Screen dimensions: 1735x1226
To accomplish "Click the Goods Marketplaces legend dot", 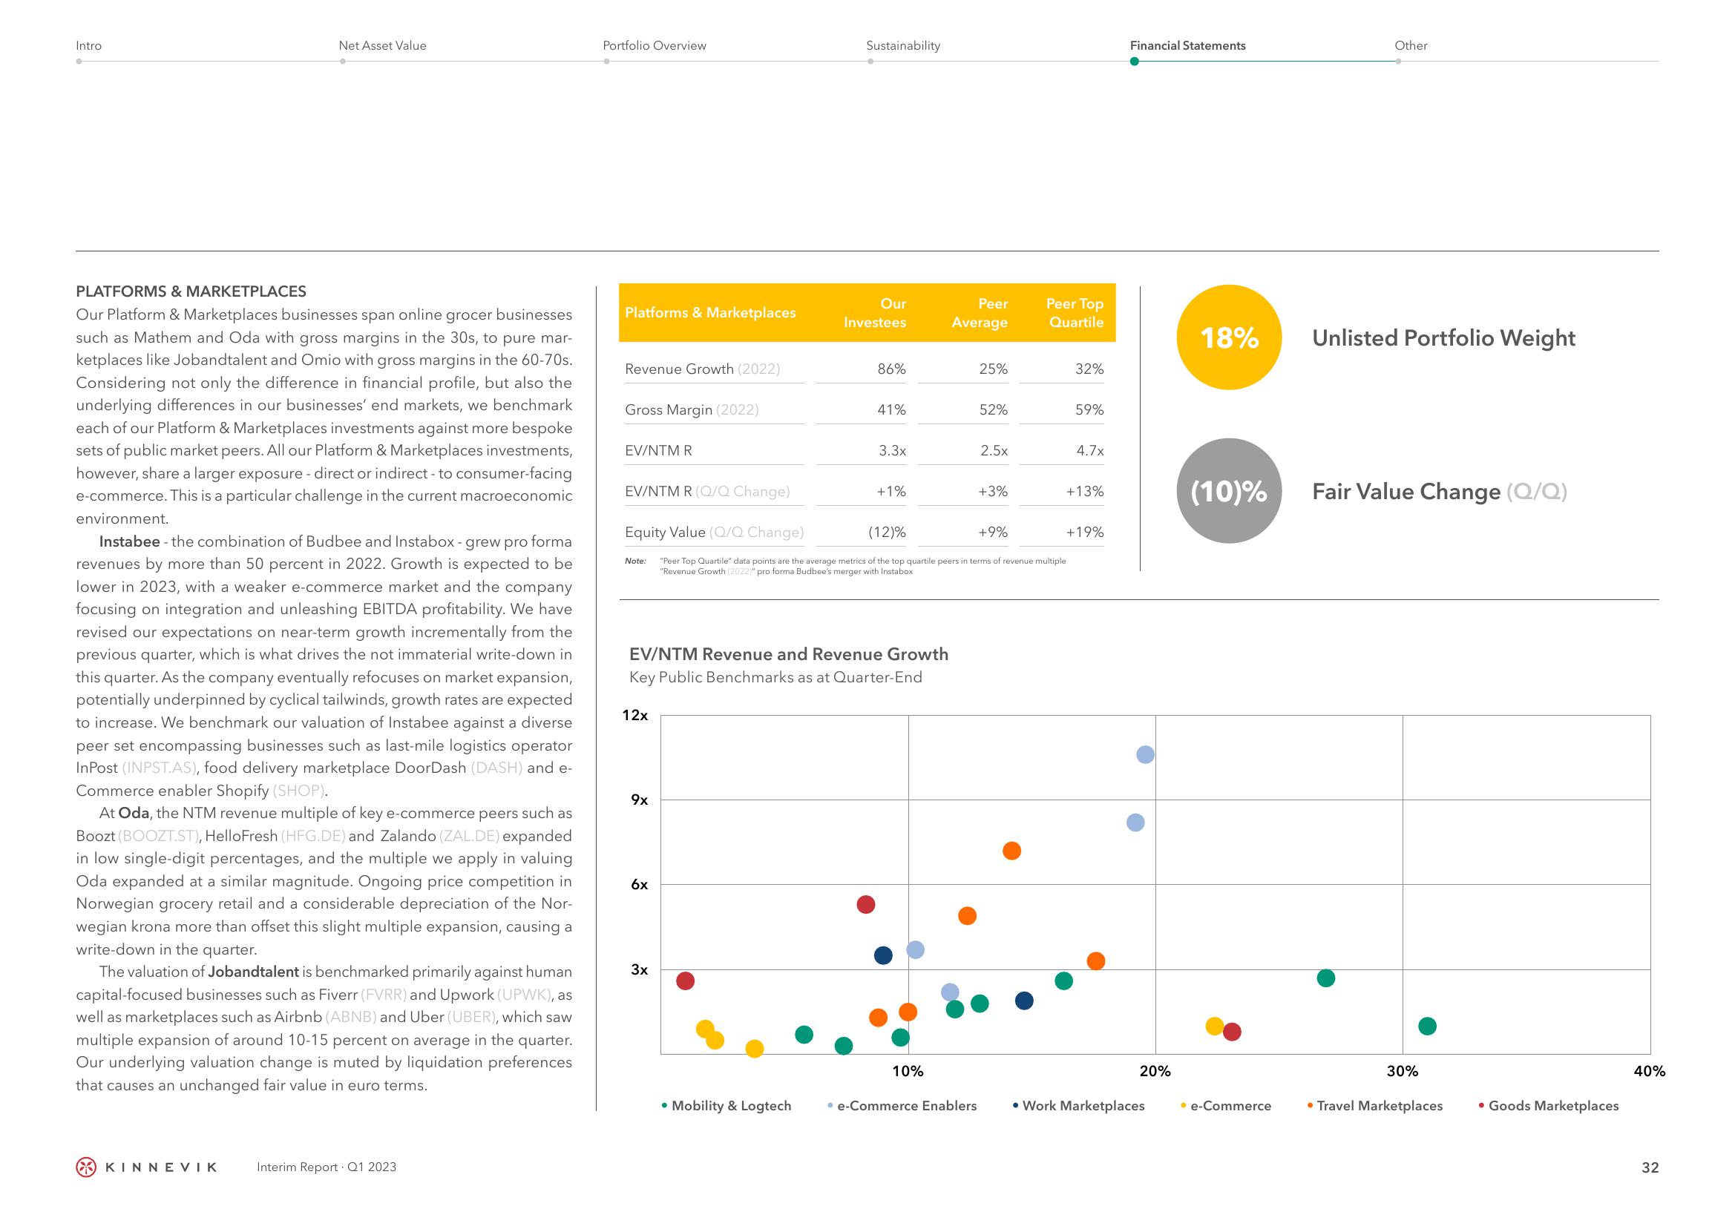I will [x=1481, y=1106].
